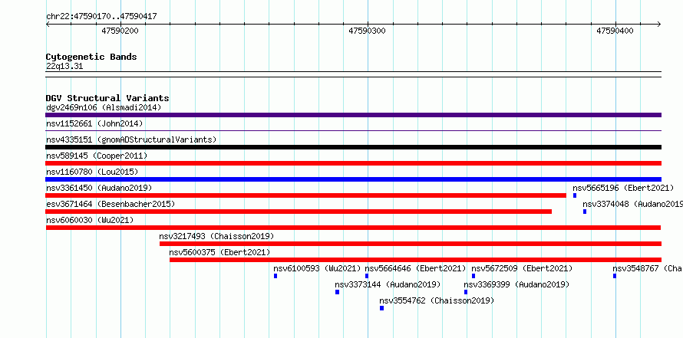Click the esv3671464 (Besenbacher2015) label
This screenshot has height=338, width=683.
pos(111,204)
